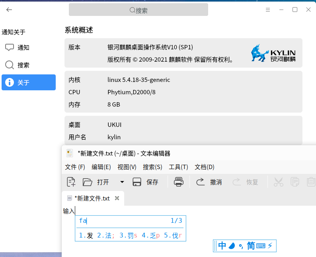
Task: Open 文档(D) menu in text editor
Action: pyautogui.click(x=204, y=167)
